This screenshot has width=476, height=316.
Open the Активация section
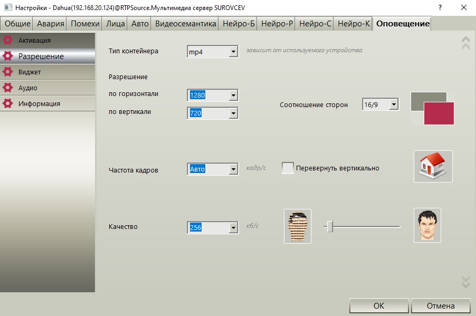pyautogui.click(x=47, y=40)
